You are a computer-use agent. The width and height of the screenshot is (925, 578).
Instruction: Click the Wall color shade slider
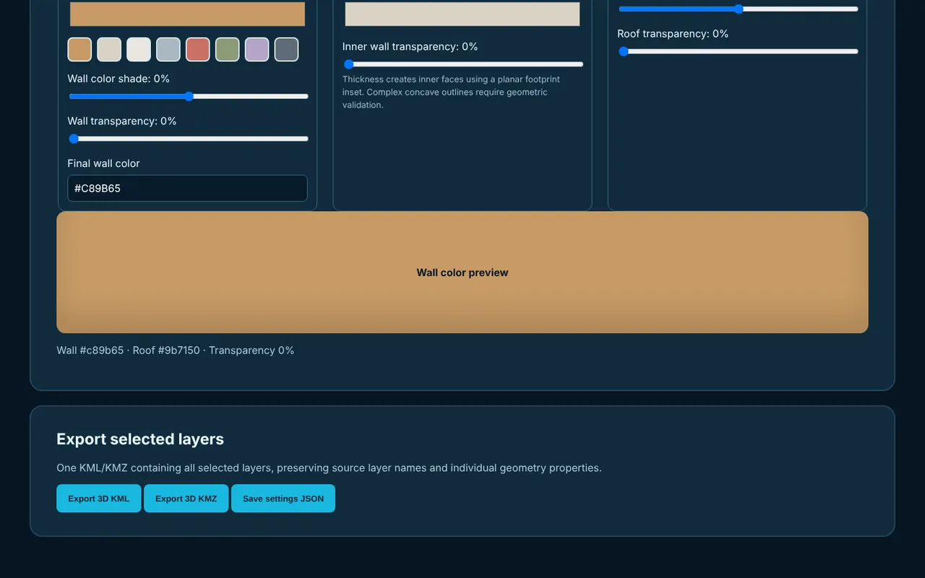click(189, 96)
